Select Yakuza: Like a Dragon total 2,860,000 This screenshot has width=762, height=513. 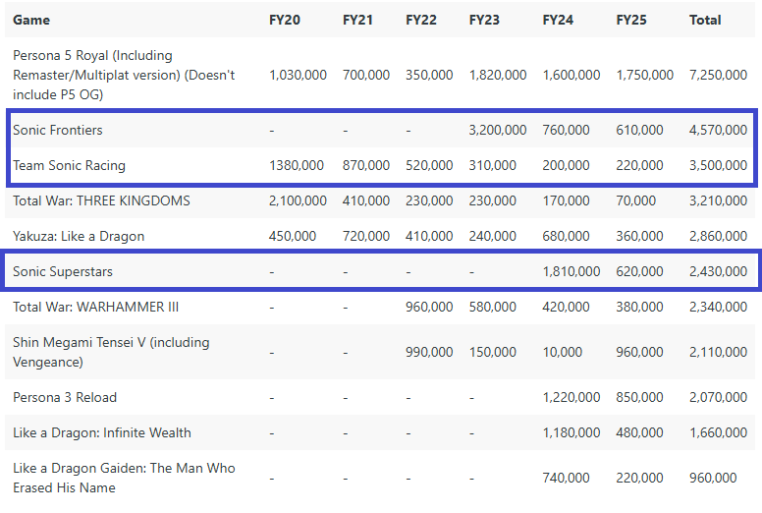pyautogui.click(x=718, y=236)
